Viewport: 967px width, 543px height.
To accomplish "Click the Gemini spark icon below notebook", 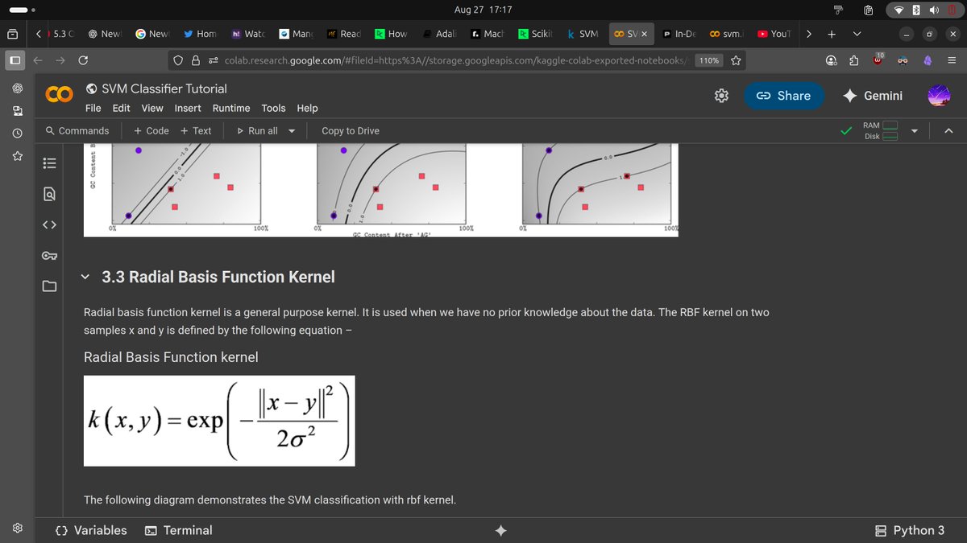I will (500, 530).
